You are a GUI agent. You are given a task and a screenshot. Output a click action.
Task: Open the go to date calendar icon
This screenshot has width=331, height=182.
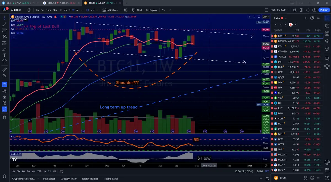tap(62, 171)
